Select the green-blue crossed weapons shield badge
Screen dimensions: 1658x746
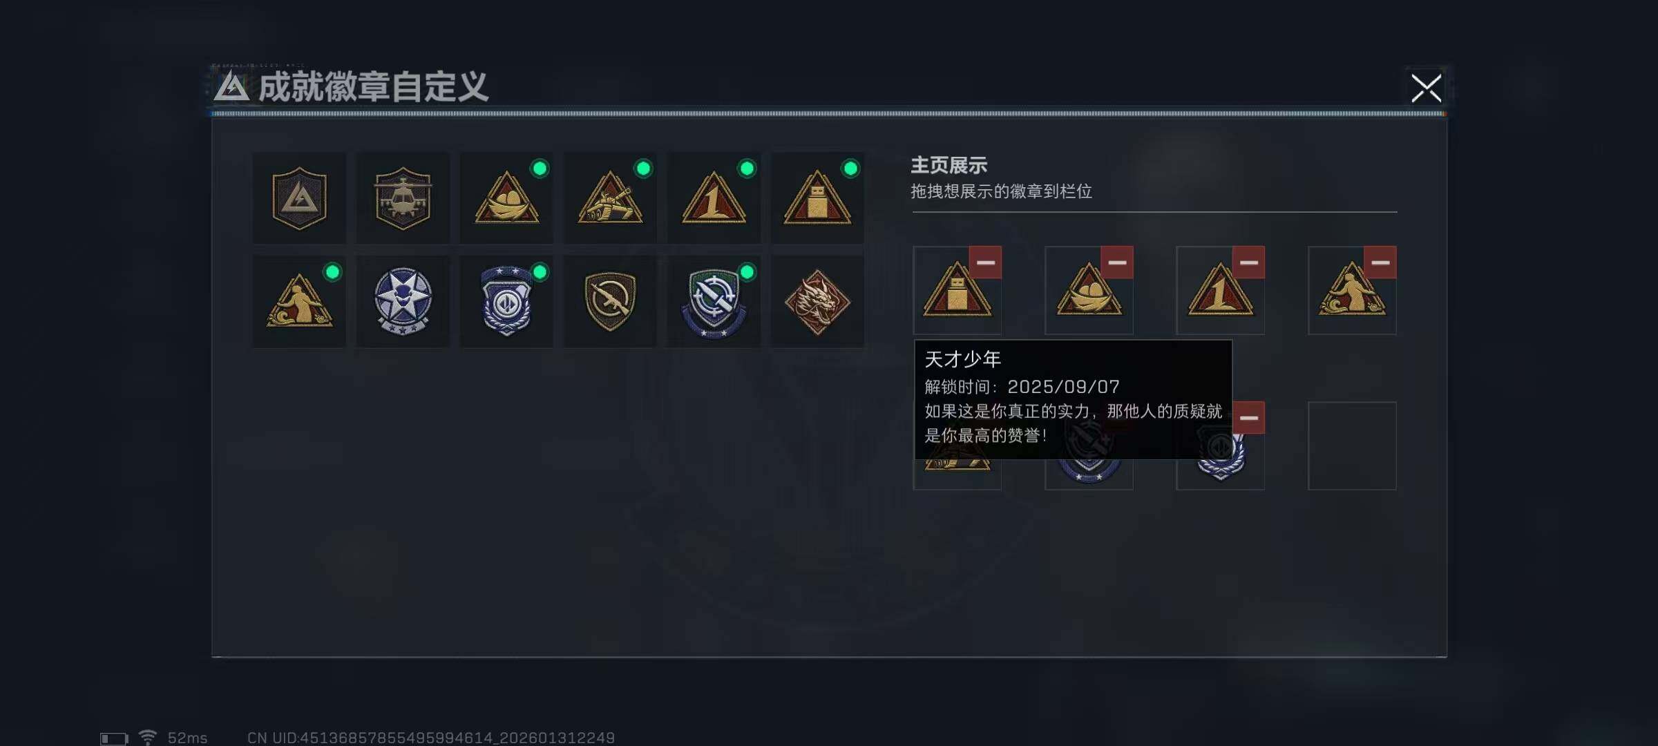pyautogui.click(x=714, y=302)
